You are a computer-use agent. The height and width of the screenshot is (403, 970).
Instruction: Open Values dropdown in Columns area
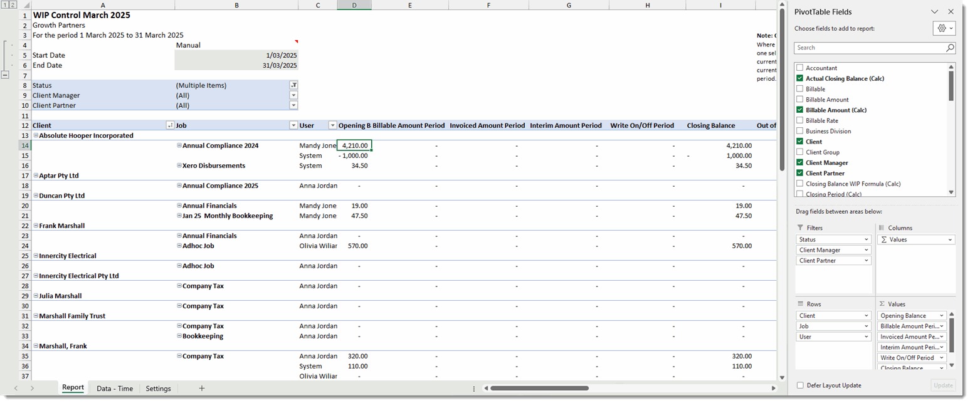coord(951,239)
